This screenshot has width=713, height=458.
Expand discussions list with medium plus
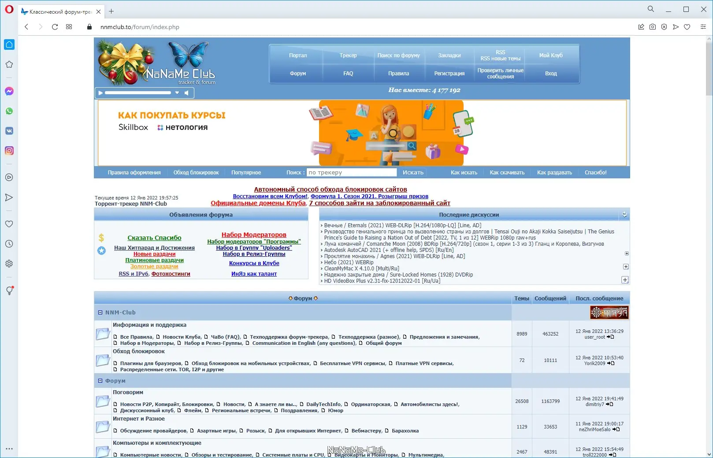626,267
